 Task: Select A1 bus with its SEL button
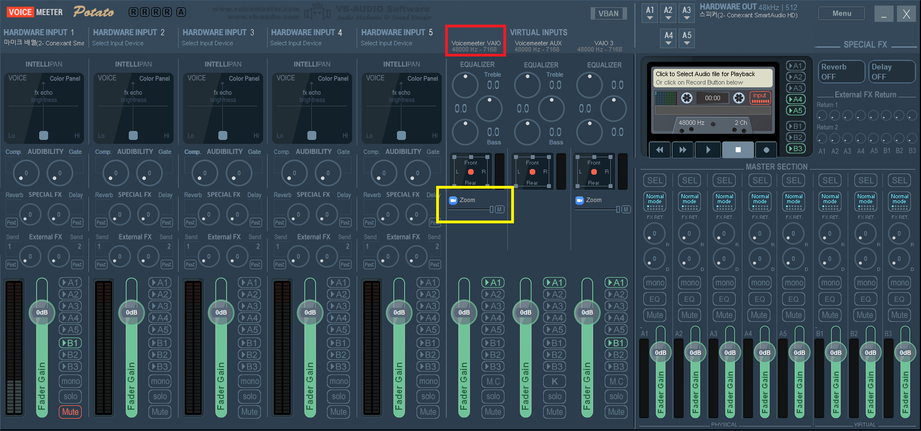pos(654,180)
